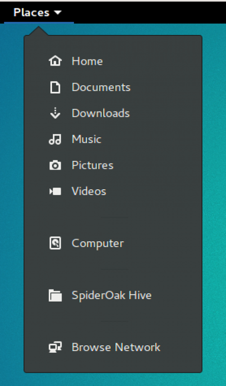
Task: Click the Home house icon
Action: [x=55, y=61]
